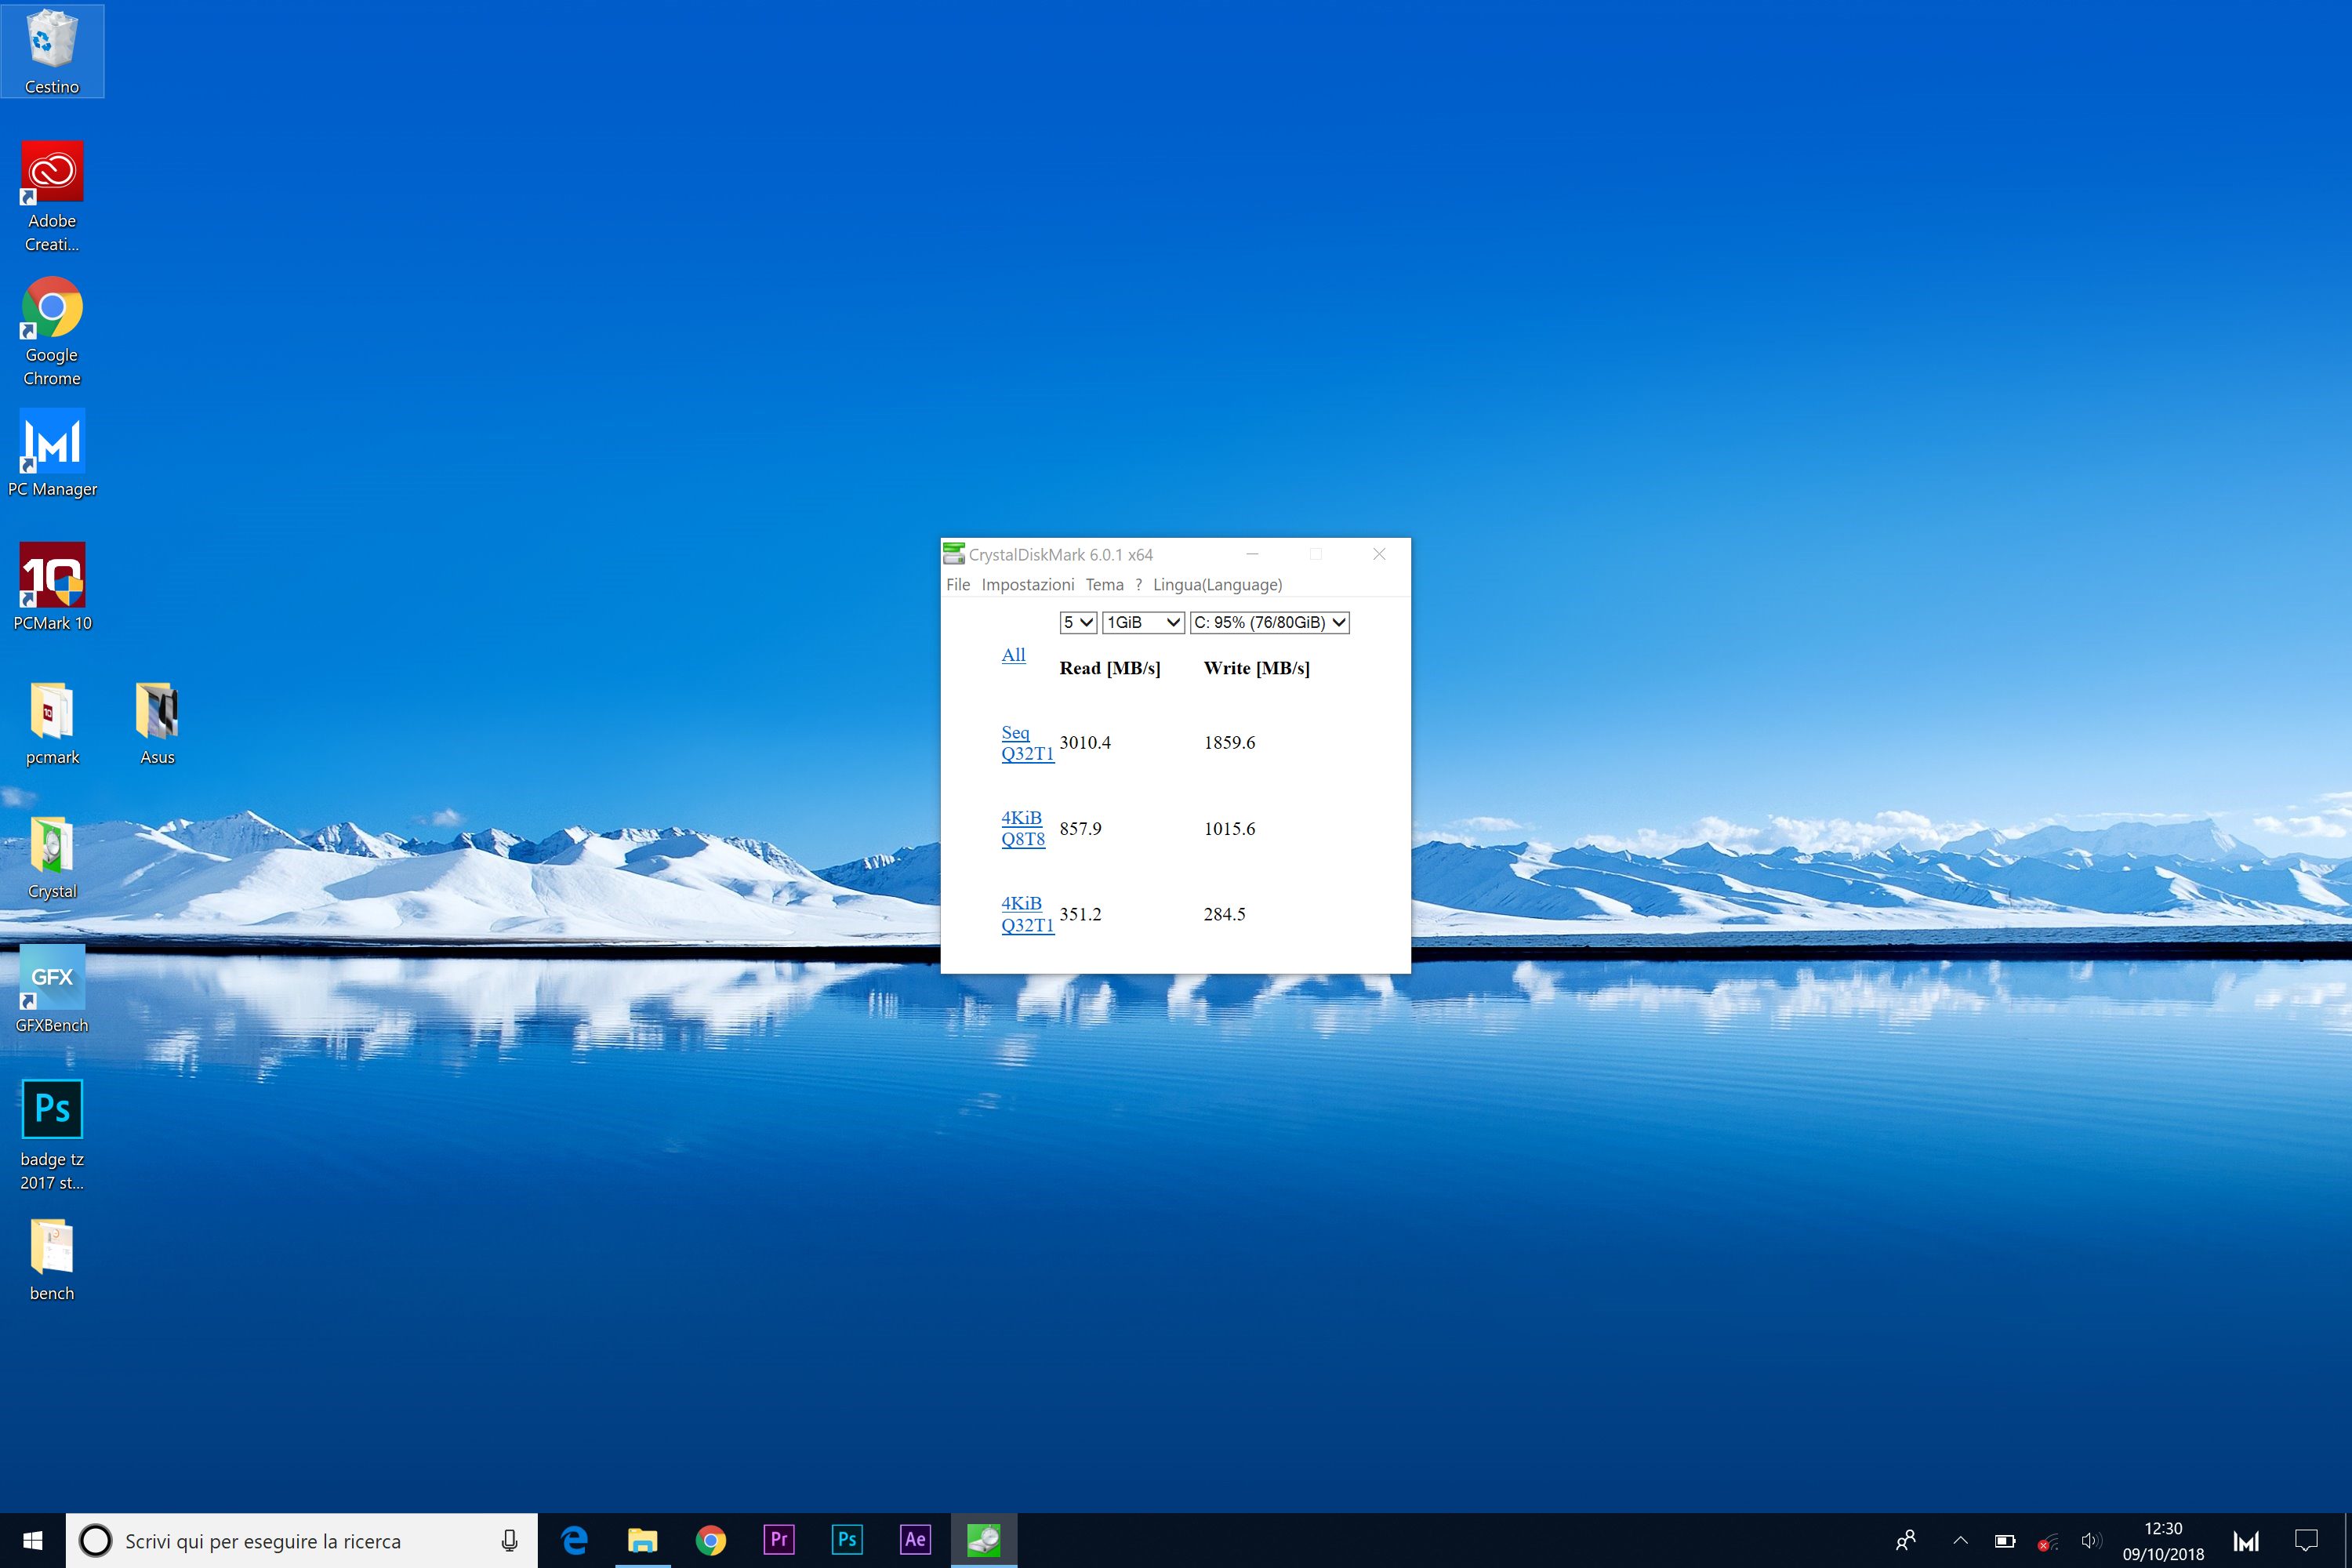The height and width of the screenshot is (1568, 2352).
Task: Select the pcmark folder on desktop
Action: 52,722
